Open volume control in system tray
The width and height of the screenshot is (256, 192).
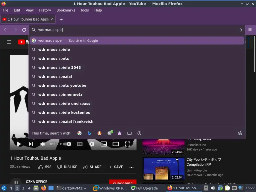(213, 188)
